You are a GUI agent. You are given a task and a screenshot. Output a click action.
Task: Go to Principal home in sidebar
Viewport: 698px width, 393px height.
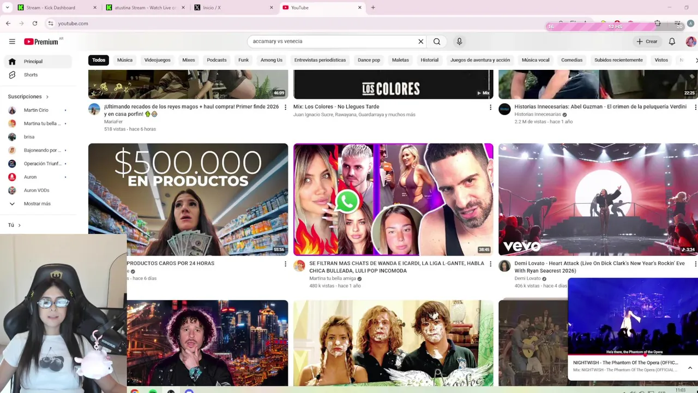click(38, 61)
